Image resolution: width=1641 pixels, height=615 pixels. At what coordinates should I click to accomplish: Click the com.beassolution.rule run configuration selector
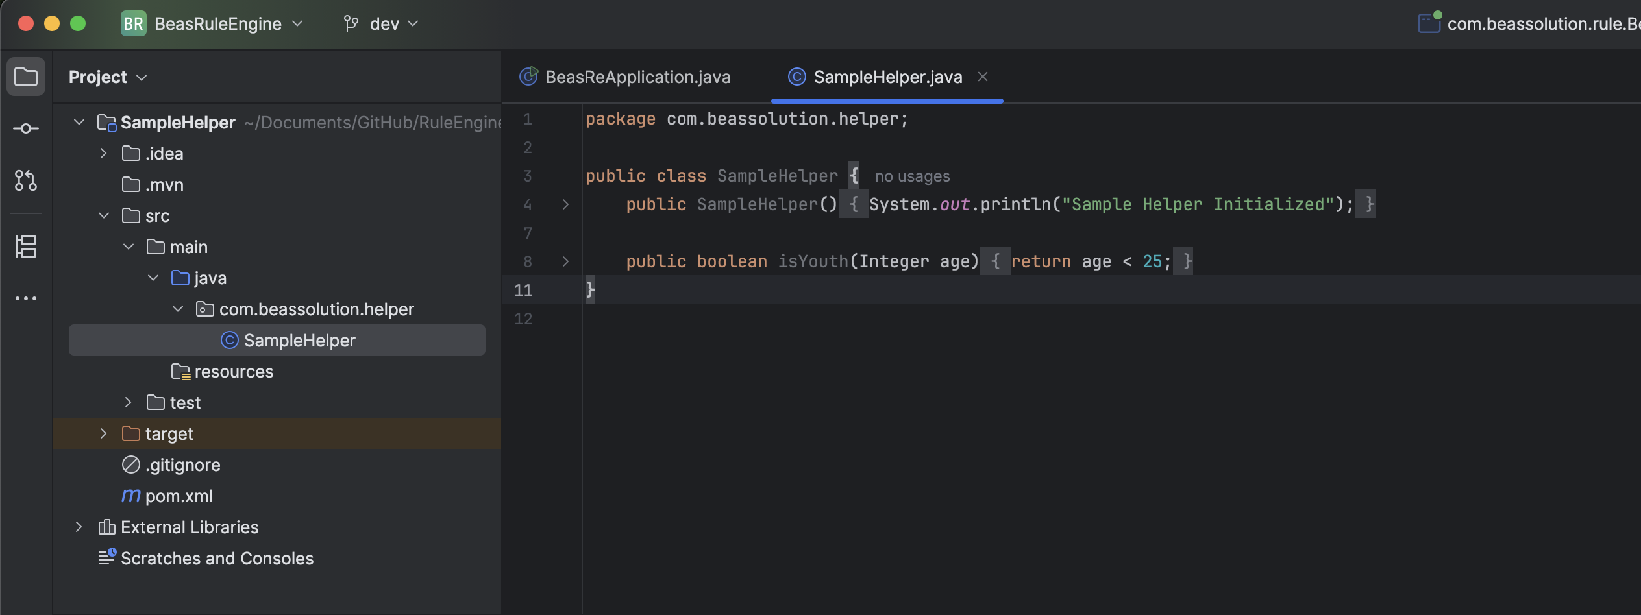coord(1529,24)
